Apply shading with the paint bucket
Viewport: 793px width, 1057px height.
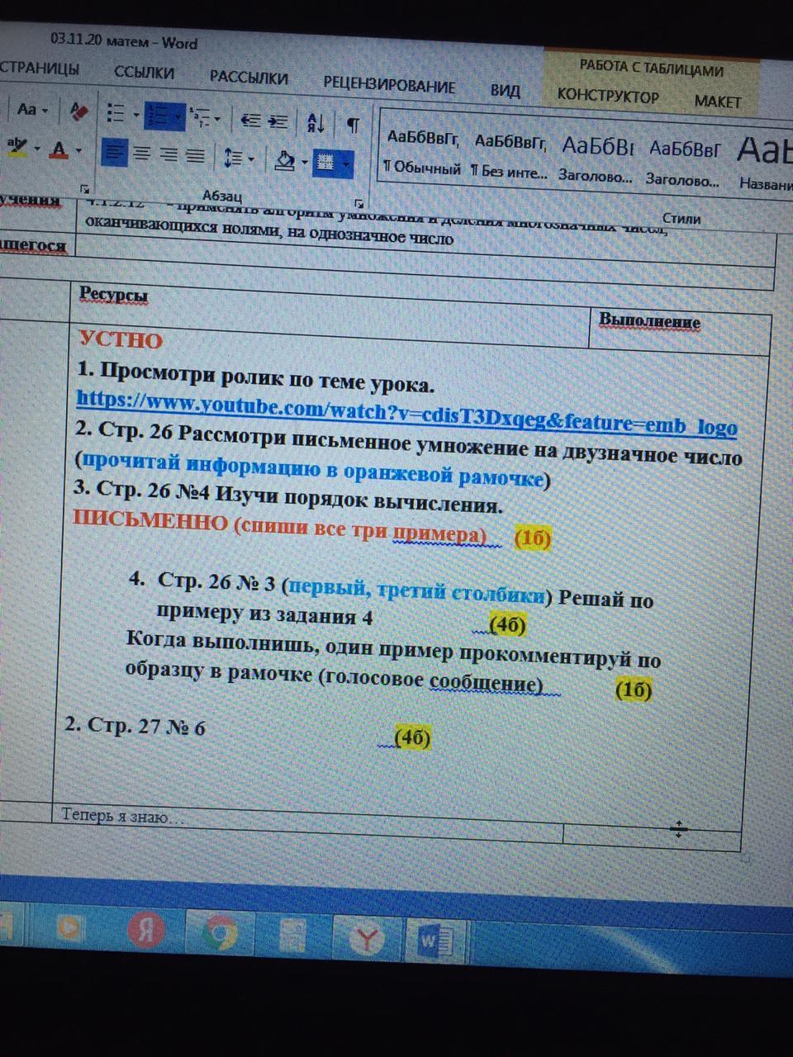point(284,159)
